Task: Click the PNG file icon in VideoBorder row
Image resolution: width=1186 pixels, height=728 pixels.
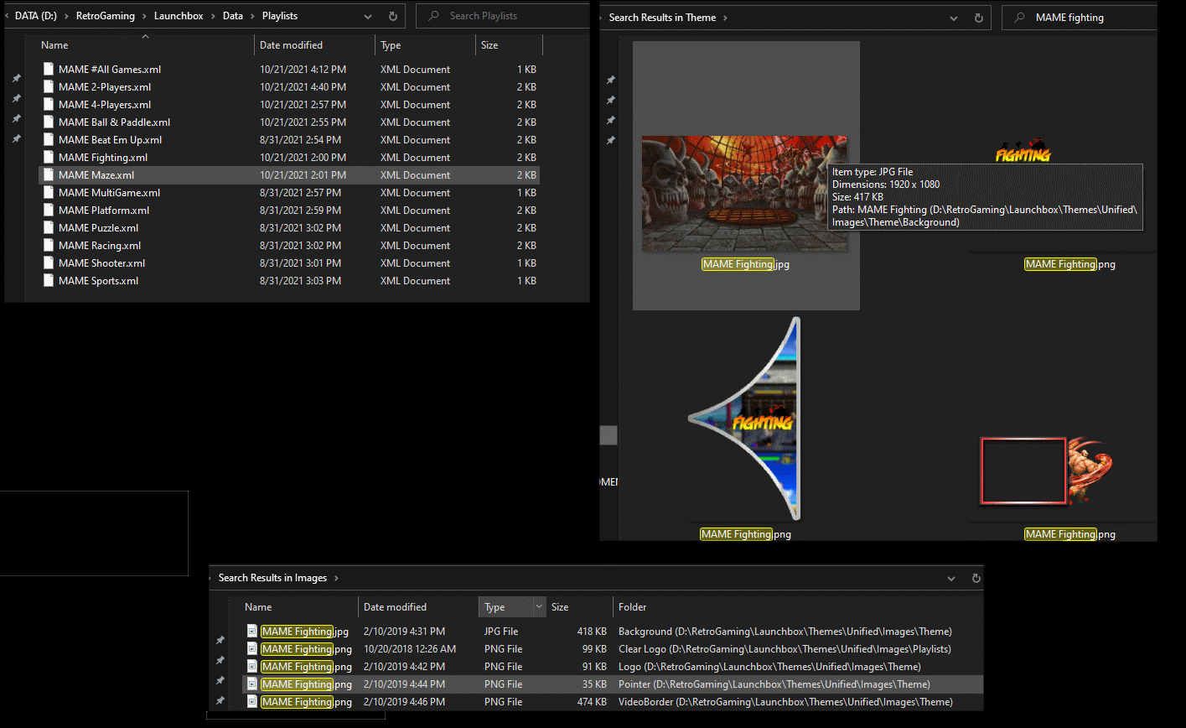Action: coord(251,702)
